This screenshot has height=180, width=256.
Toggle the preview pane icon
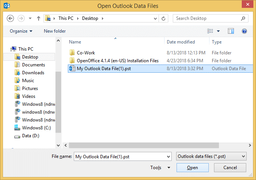point(231,31)
